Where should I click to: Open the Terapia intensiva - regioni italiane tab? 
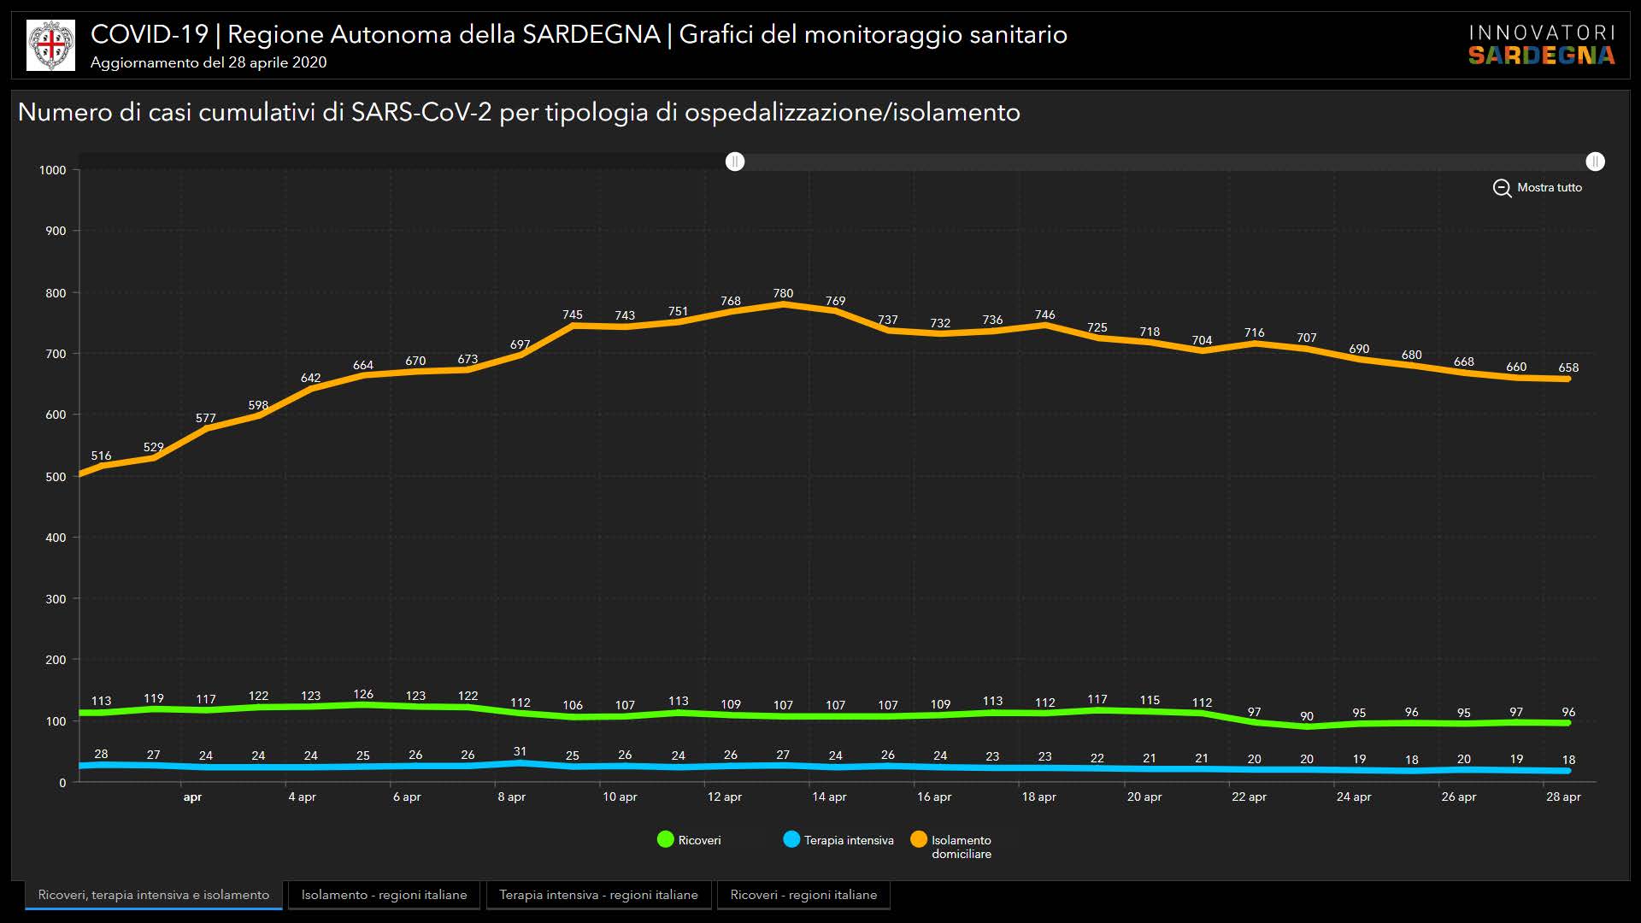point(598,895)
